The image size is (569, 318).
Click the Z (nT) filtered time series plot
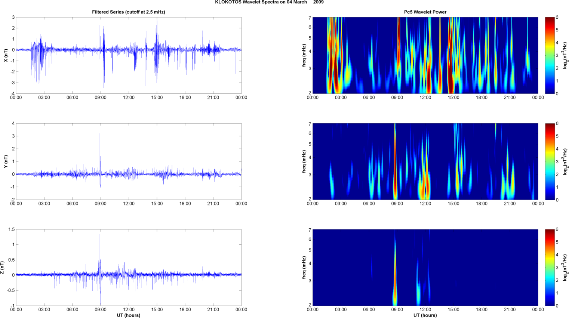tap(129, 268)
